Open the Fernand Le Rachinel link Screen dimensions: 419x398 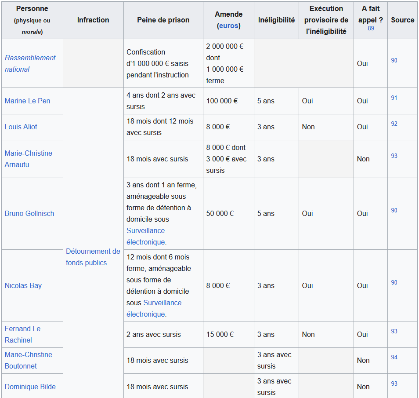23,334
